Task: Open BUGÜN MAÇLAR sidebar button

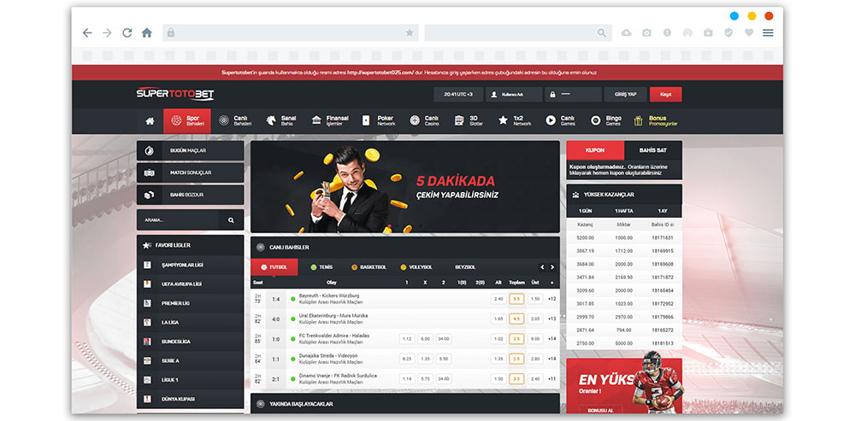Action: click(x=190, y=151)
